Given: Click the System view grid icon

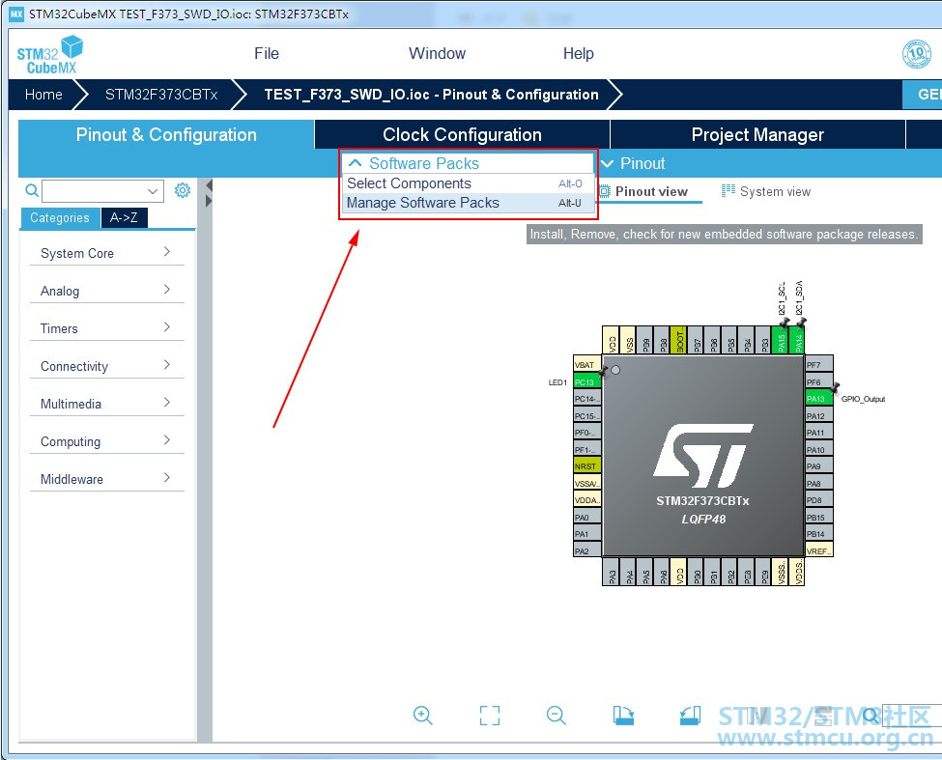Looking at the screenshot, I should [x=728, y=191].
